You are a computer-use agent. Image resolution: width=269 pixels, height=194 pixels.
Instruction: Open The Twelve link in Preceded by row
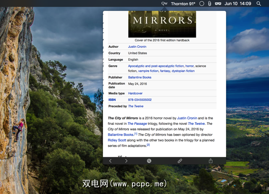pos(136,106)
